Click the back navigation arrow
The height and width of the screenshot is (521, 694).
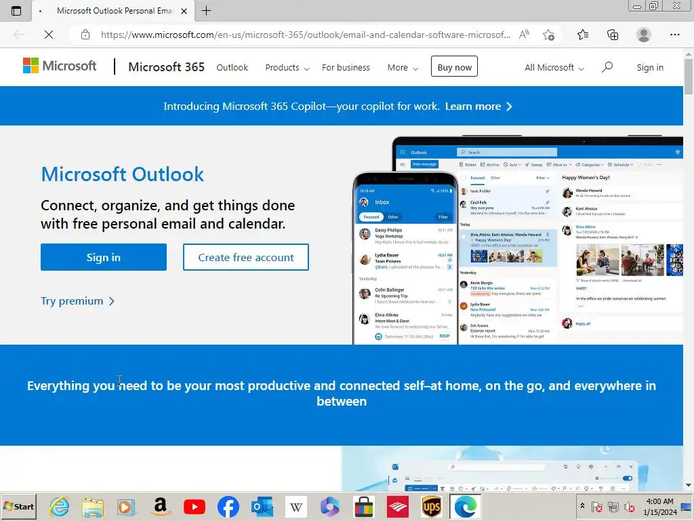[x=18, y=35]
